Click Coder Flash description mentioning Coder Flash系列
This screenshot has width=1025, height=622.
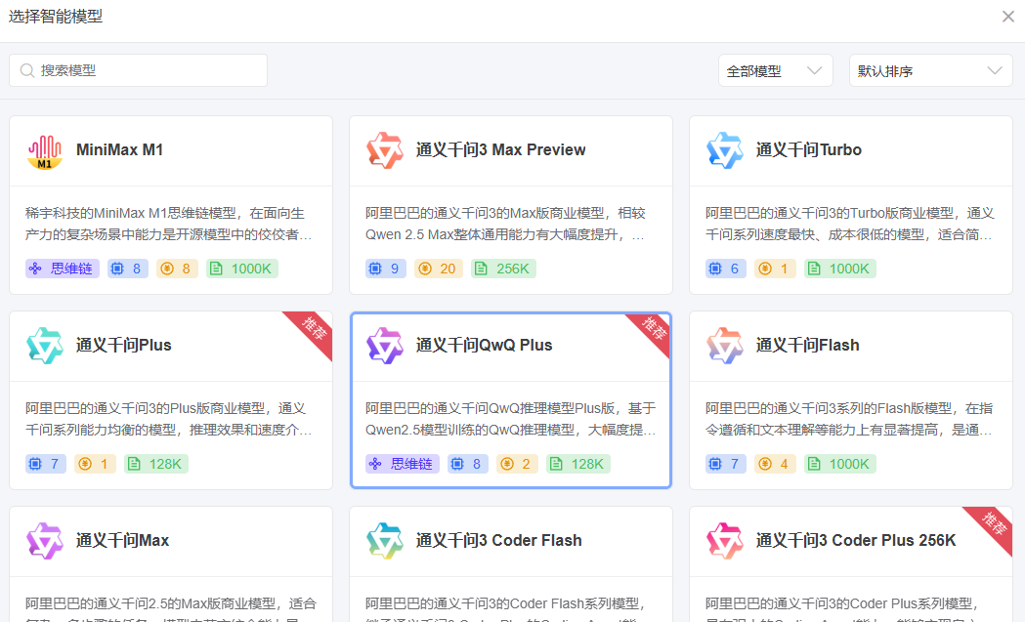505,607
